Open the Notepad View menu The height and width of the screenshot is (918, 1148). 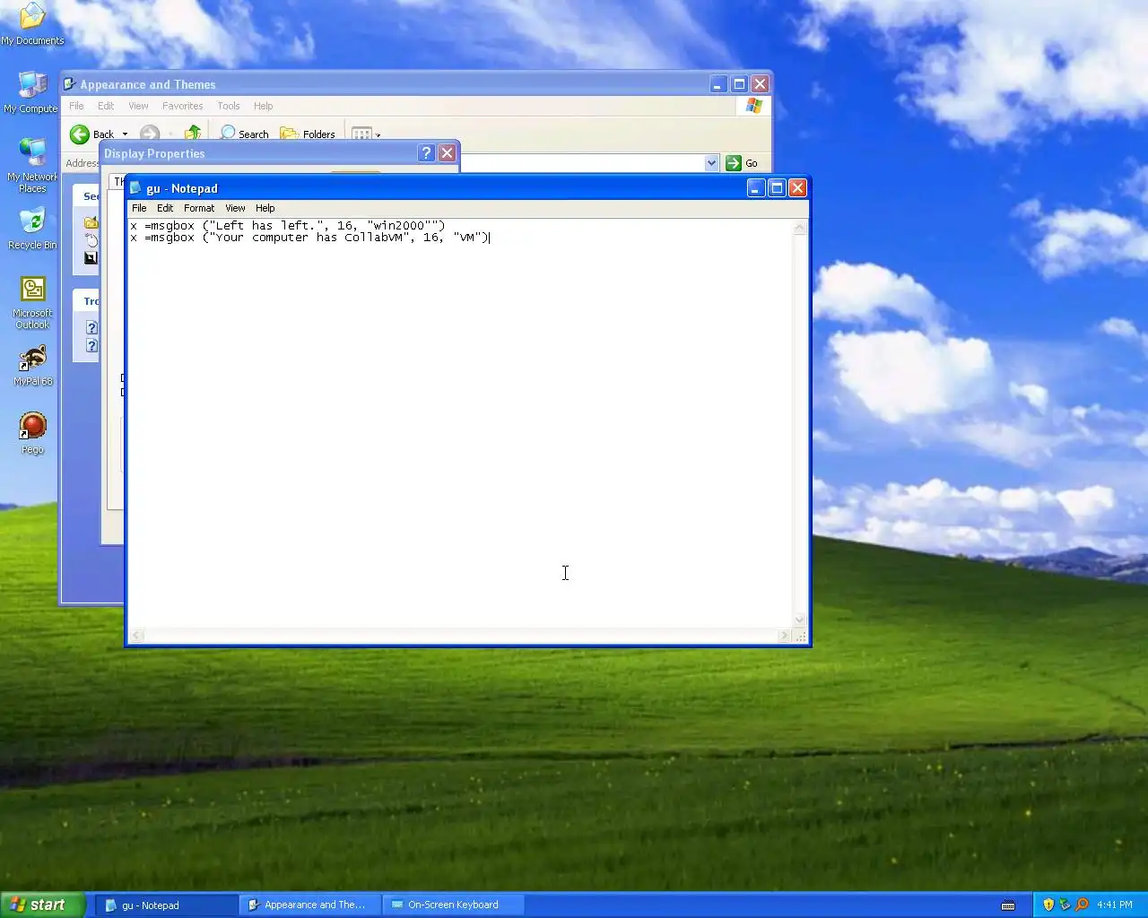pyautogui.click(x=235, y=208)
